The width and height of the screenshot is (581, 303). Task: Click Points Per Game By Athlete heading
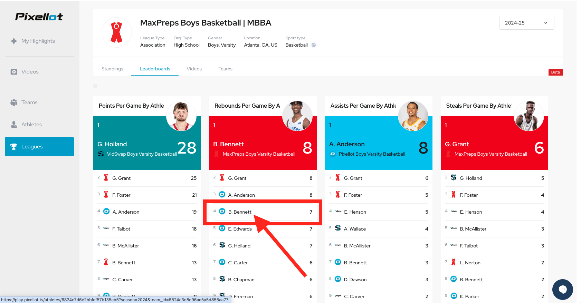click(x=131, y=106)
